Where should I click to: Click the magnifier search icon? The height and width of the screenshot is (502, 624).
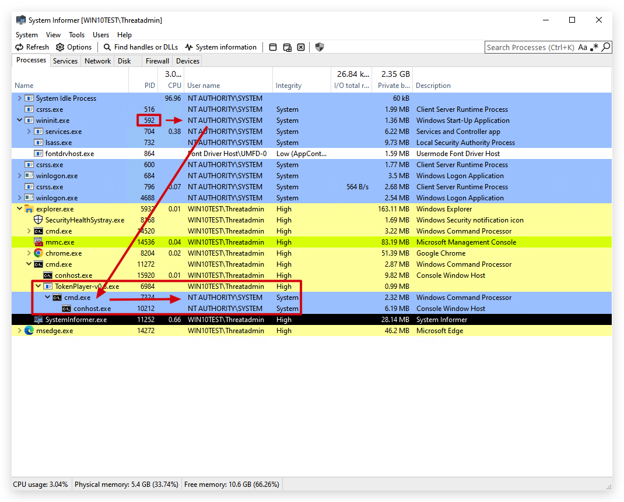(606, 47)
